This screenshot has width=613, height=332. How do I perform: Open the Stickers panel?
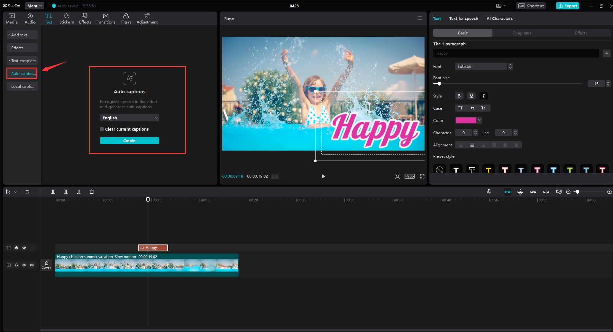pyautogui.click(x=67, y=18)
